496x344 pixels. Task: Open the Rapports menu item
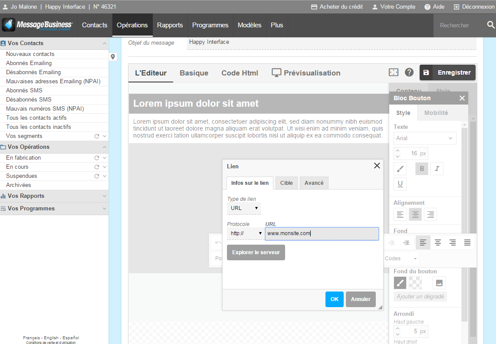(170, 25)
